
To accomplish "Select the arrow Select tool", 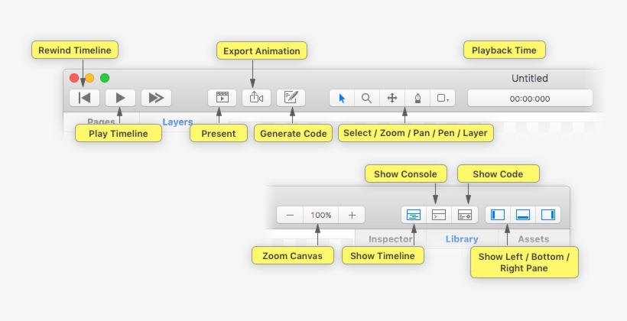I will tap(342, 98).
